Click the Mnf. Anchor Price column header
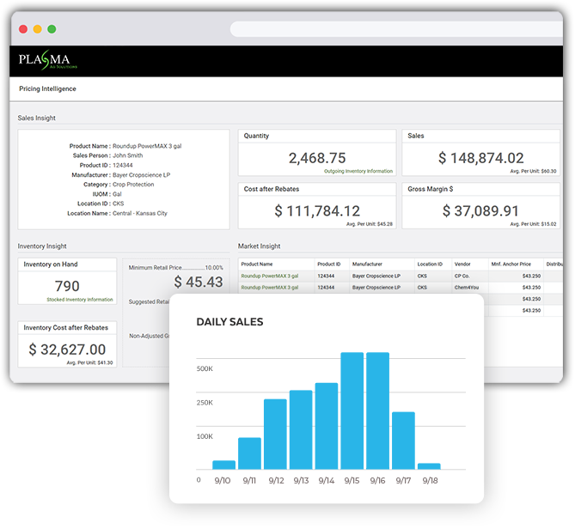 click(511, 264)
